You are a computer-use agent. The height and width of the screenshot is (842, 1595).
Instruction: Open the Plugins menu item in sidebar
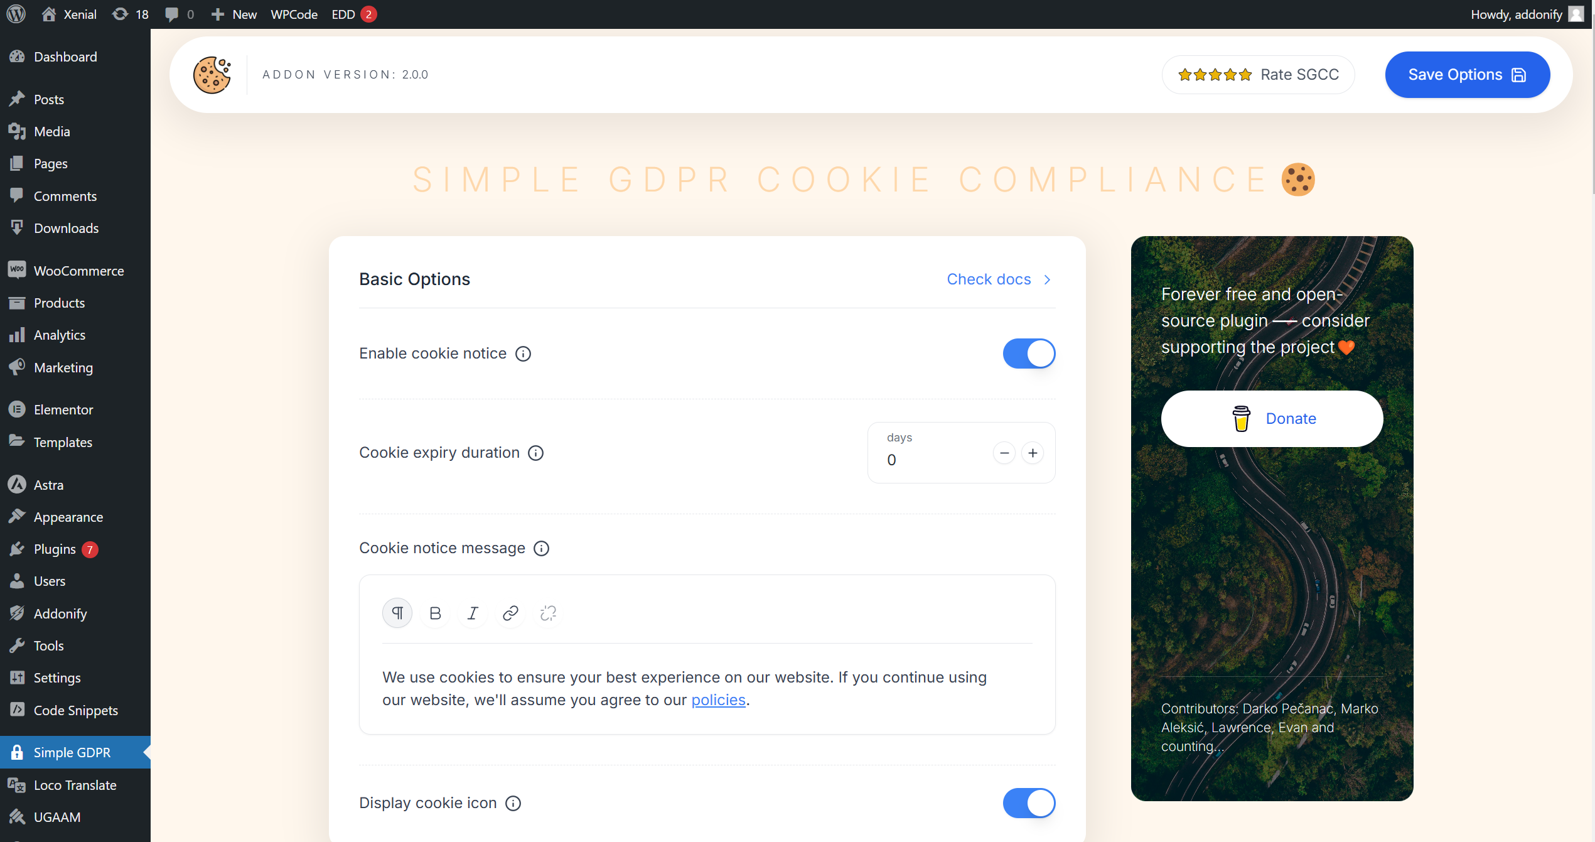54,549
